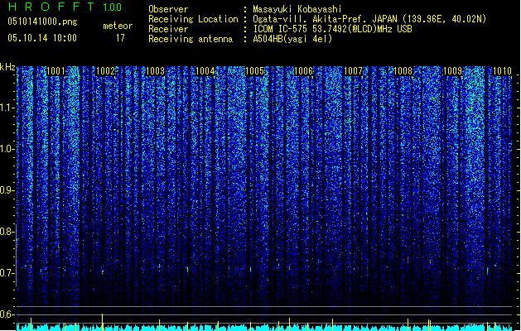Click time marker 1003 on the spectrogram
521x331 pixels.
[x=155, y=71]
